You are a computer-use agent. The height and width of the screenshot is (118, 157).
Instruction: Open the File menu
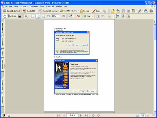[6, 7]
